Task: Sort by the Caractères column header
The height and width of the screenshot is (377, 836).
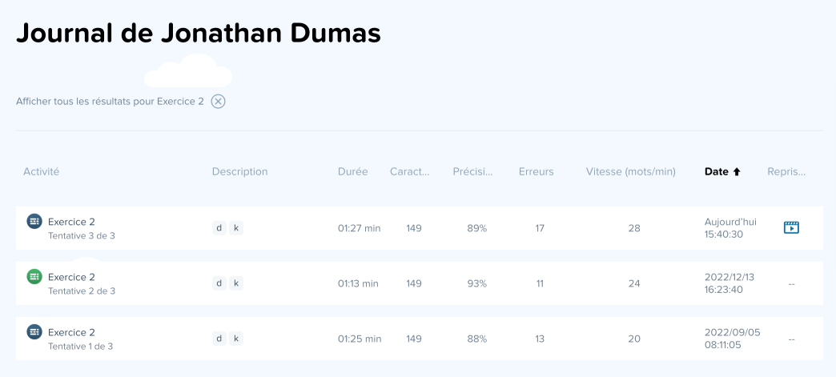Action: [x=409, y=171]
